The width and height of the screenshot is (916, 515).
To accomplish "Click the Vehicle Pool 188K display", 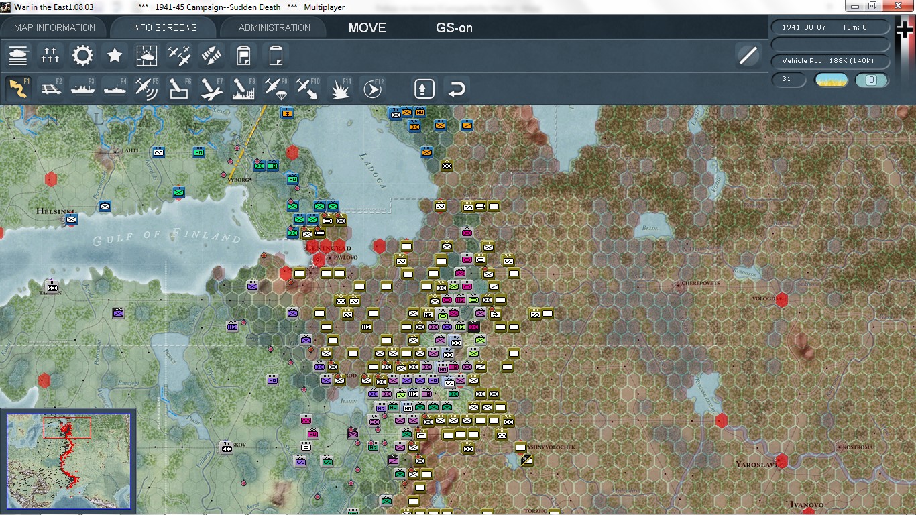I will click(x=830, y=61).
